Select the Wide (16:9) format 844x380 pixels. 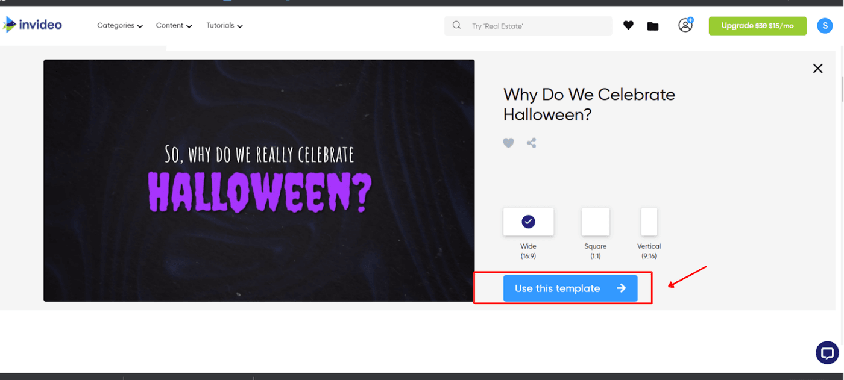[x=528, y=222]
